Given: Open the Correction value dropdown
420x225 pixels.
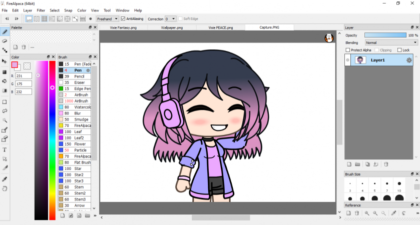Looking at the screenshot, I should coord(170,19).
